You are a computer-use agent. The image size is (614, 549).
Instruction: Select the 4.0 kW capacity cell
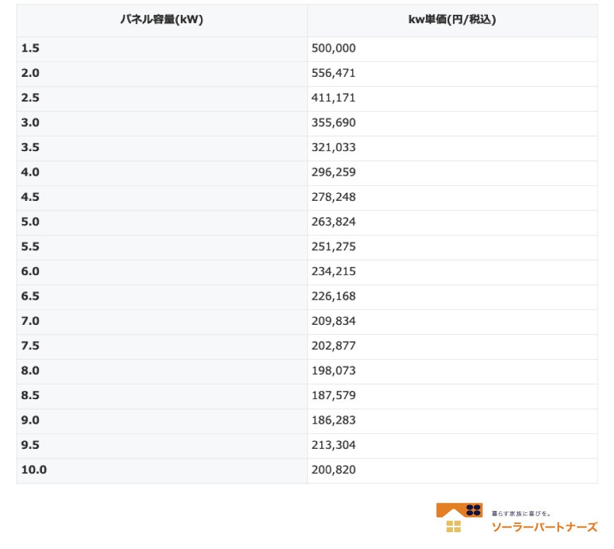click(x=30, y=172)
